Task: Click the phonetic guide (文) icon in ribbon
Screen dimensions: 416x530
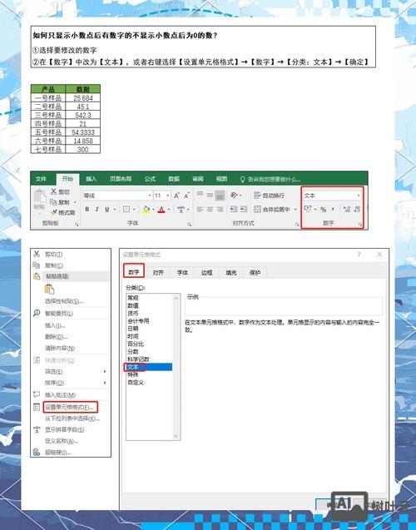Action: 181,210
